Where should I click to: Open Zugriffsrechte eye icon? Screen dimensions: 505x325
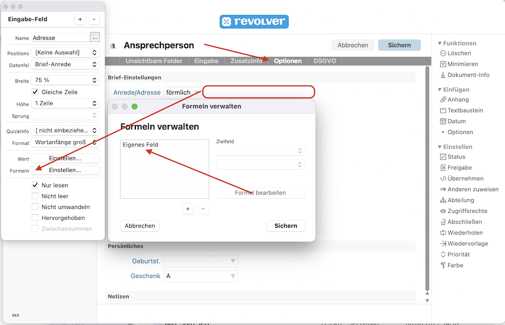point(443,211)
